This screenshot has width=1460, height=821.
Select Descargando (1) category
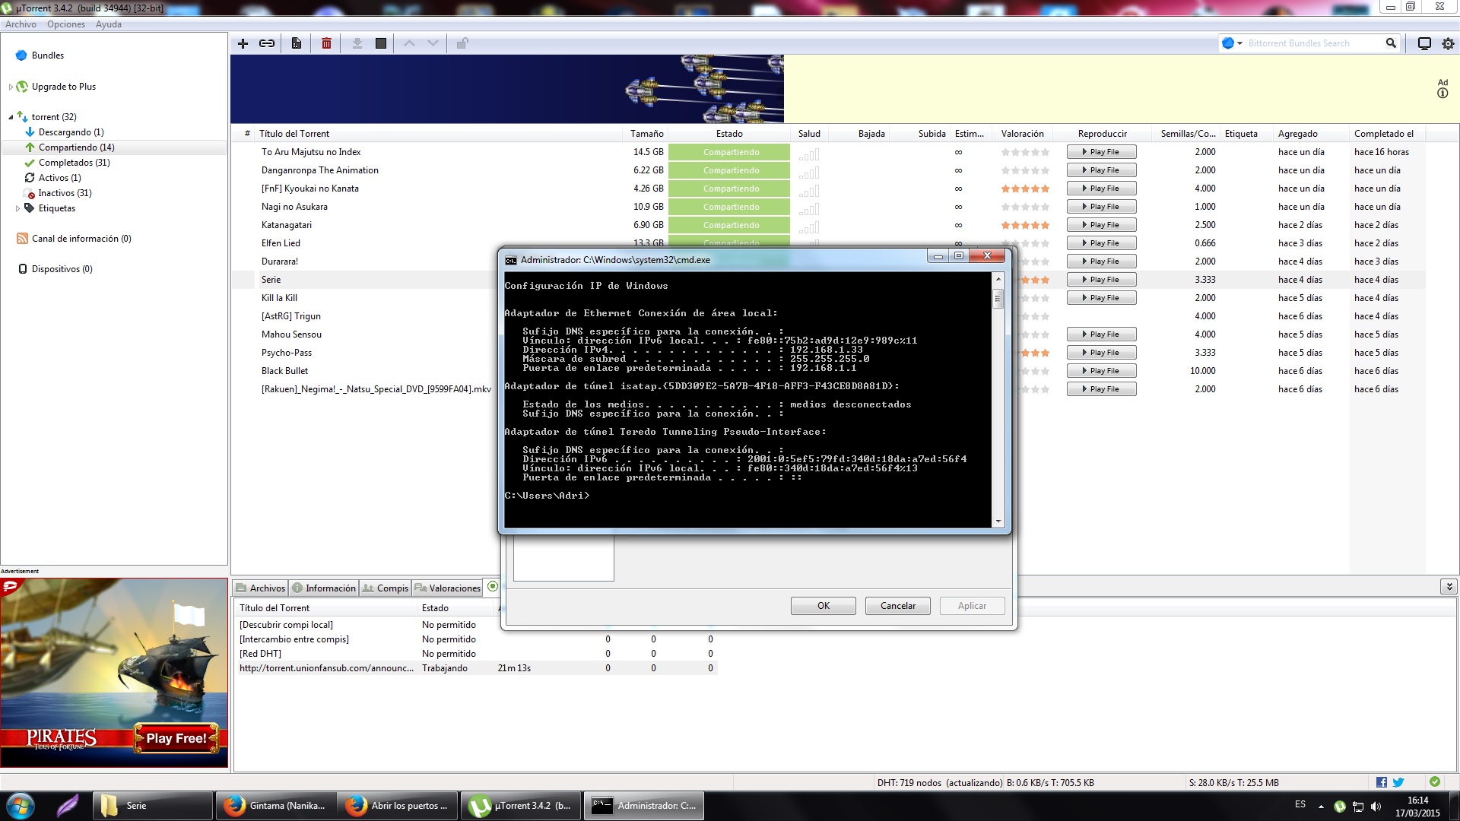(71, 132)
